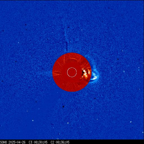Click the dark spot far above the red disk
Viewport: 144px width, 144px height.
click(69, 27)
